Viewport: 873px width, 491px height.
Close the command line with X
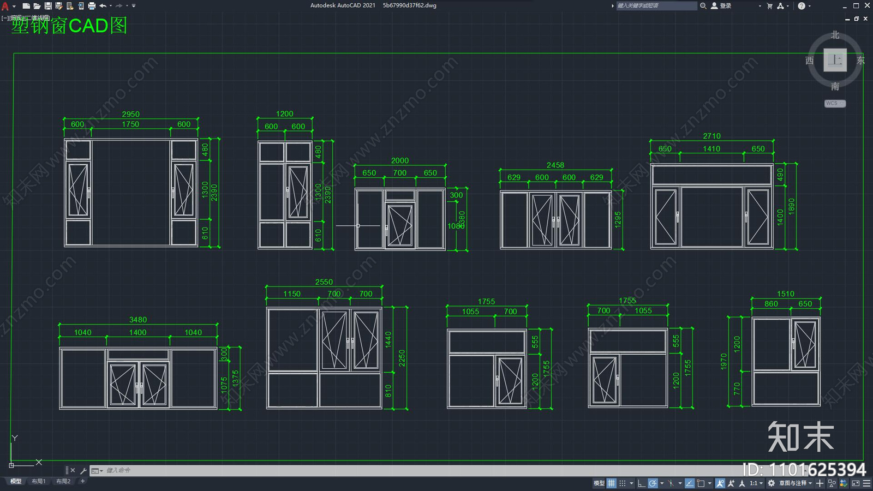73,470
